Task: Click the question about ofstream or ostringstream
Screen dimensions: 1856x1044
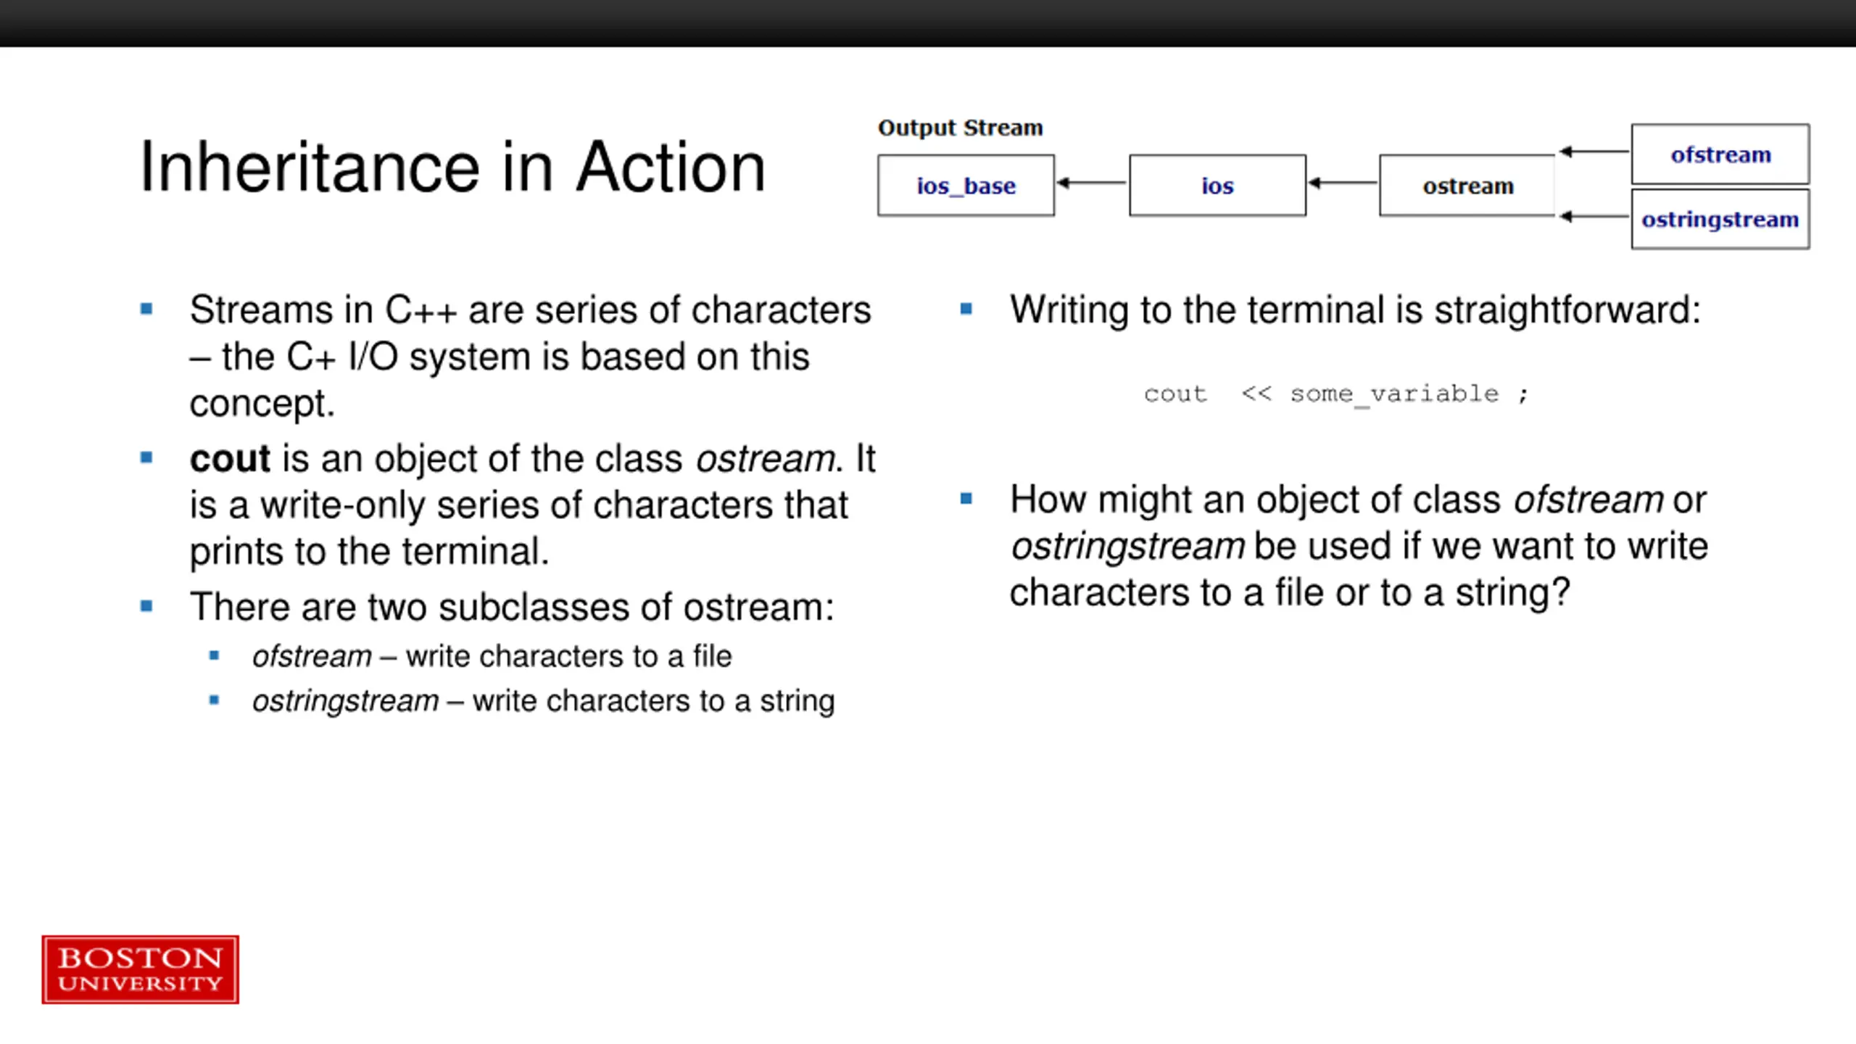Action: click(x=1359, y=546)
